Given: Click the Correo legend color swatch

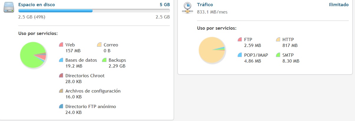Looking at the screenshot, I should point(100,45).
